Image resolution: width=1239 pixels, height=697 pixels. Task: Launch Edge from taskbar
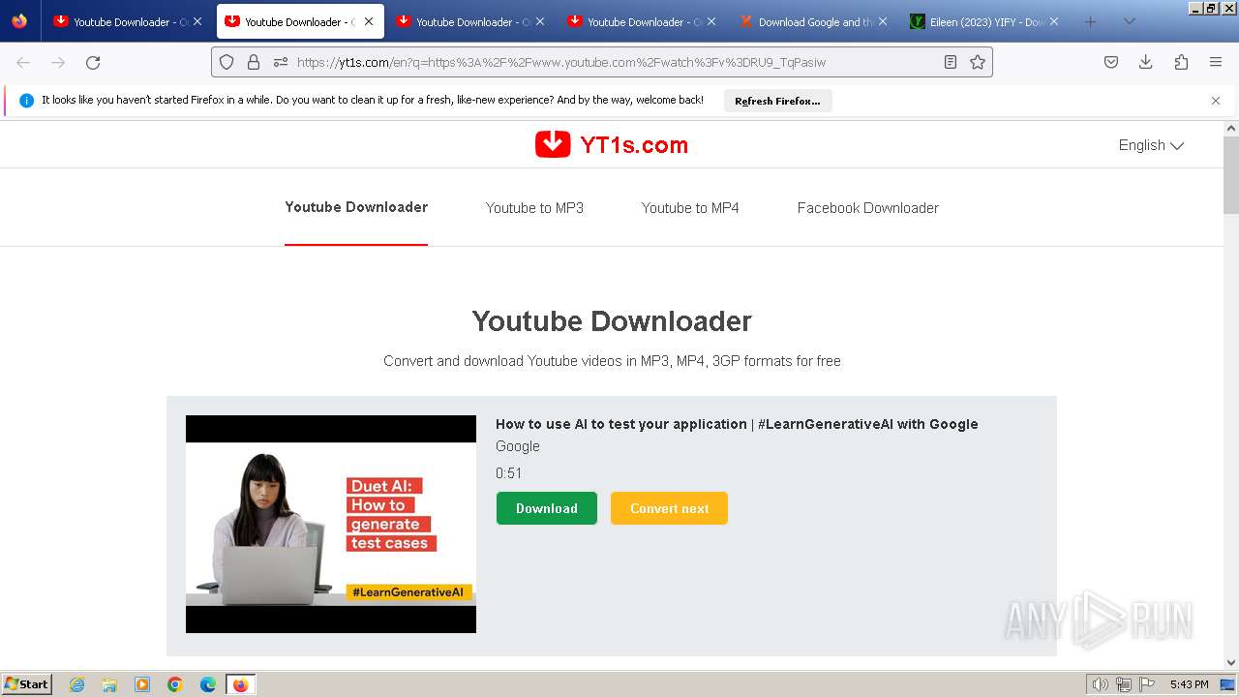(x=208, y=684)
